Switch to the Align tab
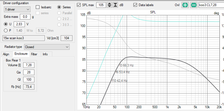 point(6,54)
